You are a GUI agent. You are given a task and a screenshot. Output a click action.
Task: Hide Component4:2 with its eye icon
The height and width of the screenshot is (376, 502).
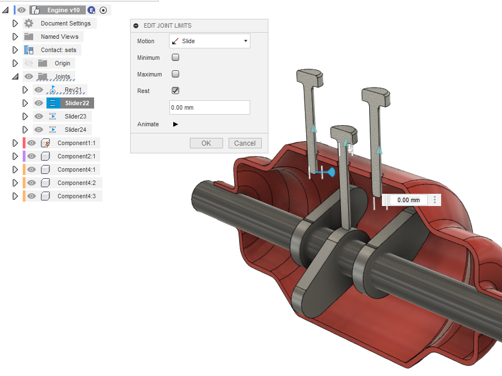pos(32,183)
